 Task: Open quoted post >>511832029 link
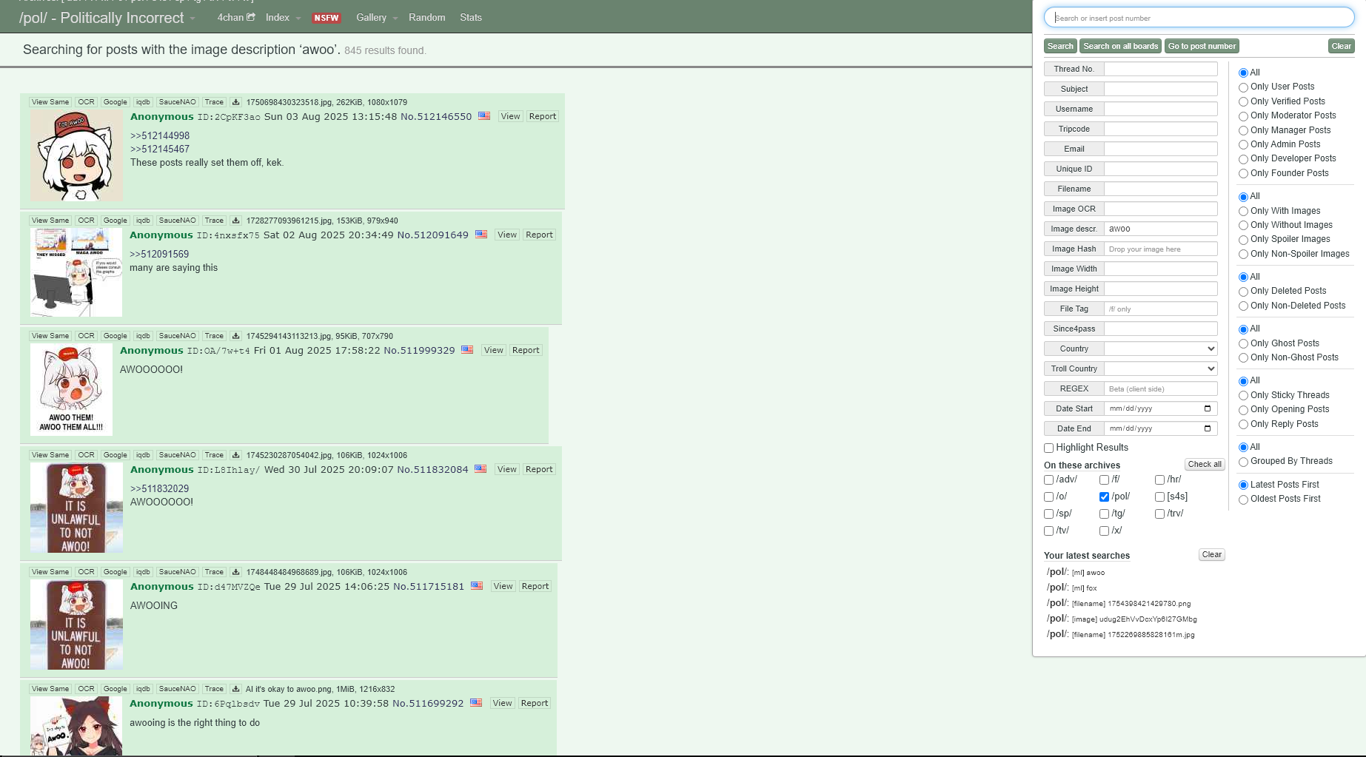pos(159,488)
